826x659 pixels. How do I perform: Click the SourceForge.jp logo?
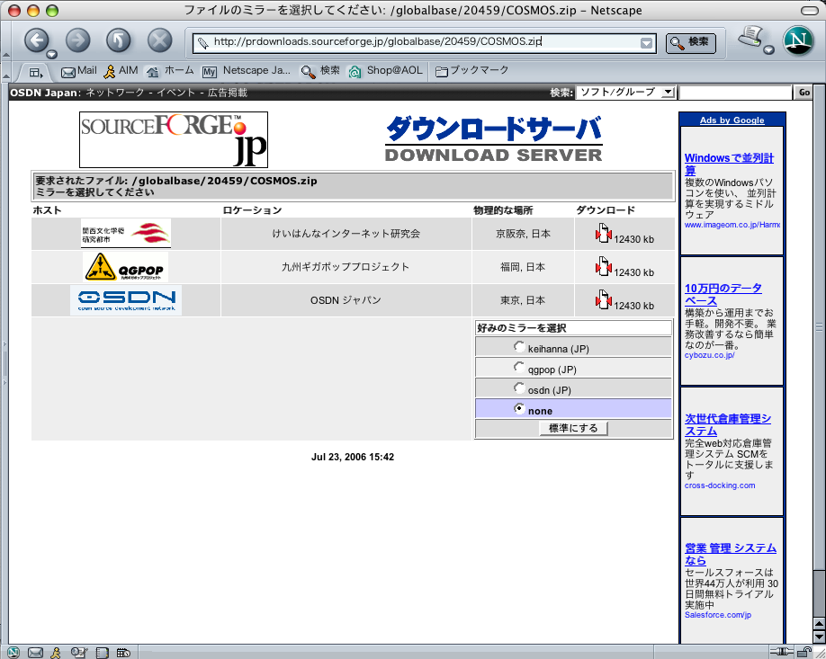pyautogui.click(x=174, y=139)
